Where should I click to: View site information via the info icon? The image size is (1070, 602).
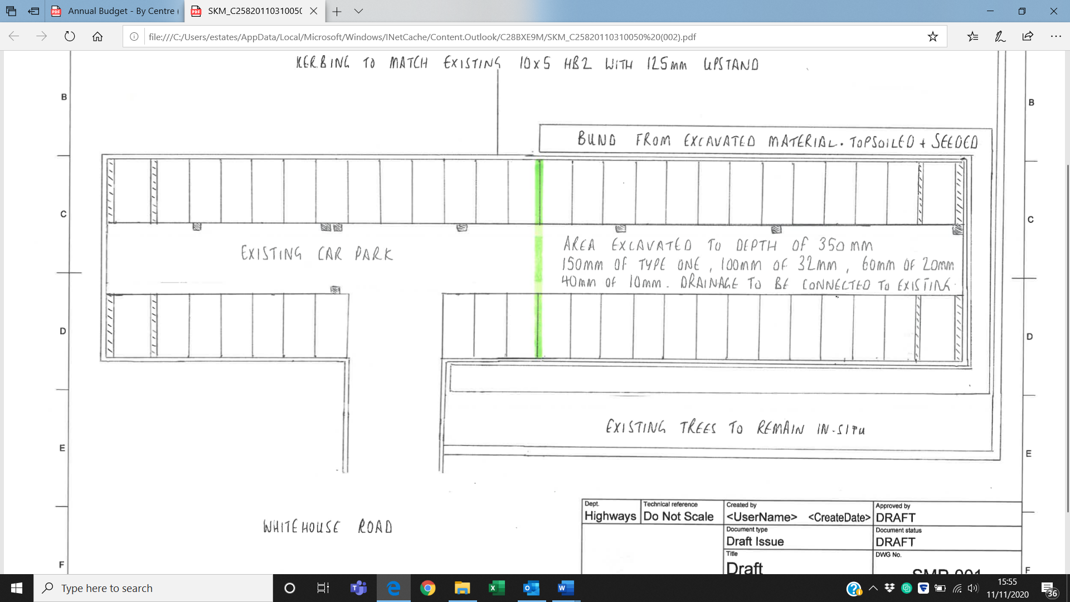[x=134, y=37]
